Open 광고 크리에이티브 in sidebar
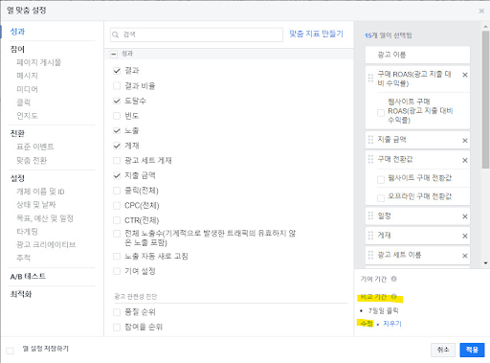This screenshot has width=490, height=363. pyautogui.click(x=46, y=244)
